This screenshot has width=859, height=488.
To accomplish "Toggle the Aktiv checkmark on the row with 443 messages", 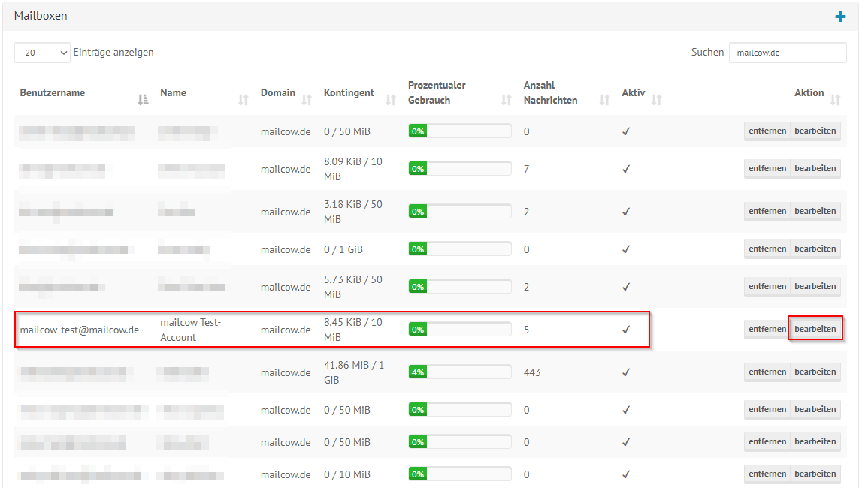I will click(x=625, y=372).
